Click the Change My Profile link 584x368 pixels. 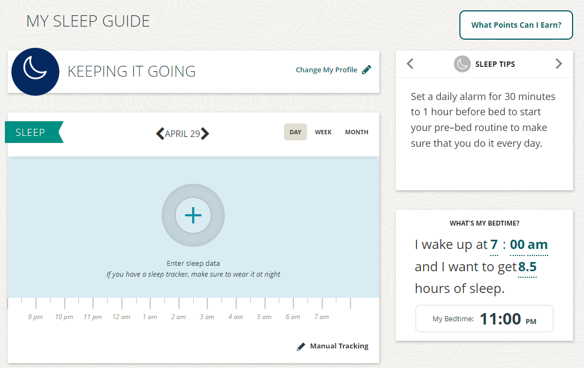(x=326, y=70)
